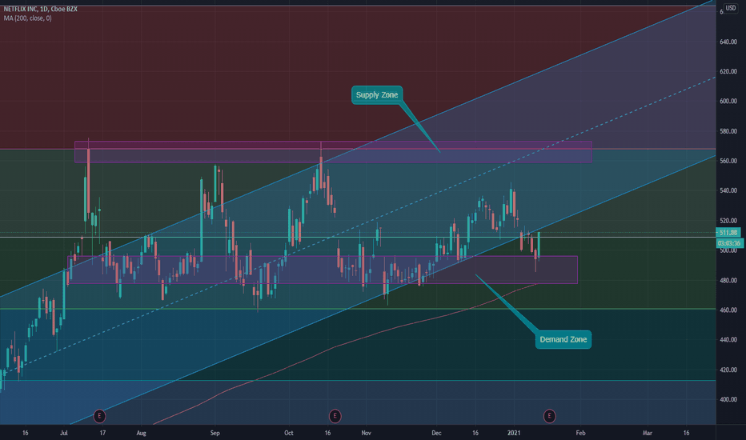This screenshot has height=440, width=746.
Task: Click the 420.00 price axis label
Action: coord(728,370)
